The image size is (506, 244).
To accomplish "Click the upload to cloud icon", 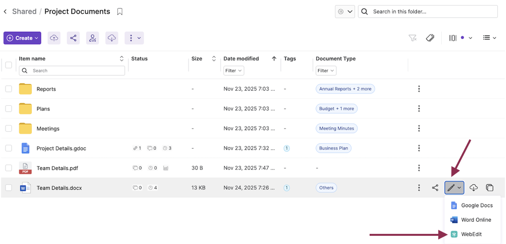I will tap(54, 38).
